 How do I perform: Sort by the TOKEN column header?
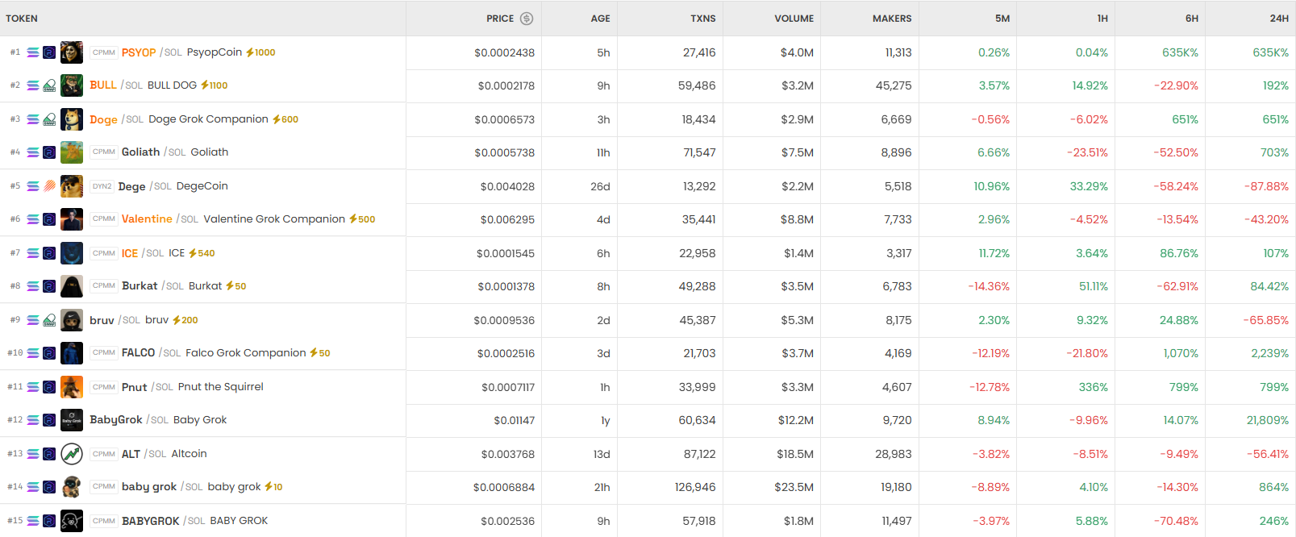pos(22,19)
